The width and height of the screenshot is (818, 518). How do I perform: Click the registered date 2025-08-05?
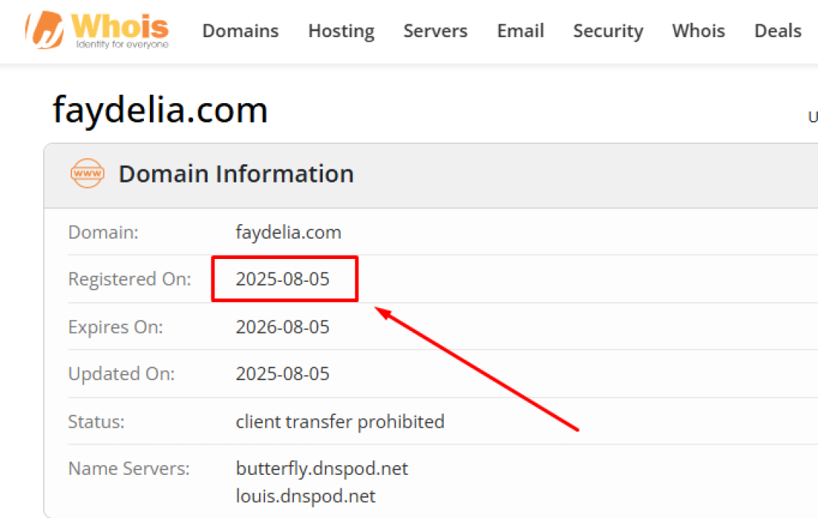click(x=283, y=279)
